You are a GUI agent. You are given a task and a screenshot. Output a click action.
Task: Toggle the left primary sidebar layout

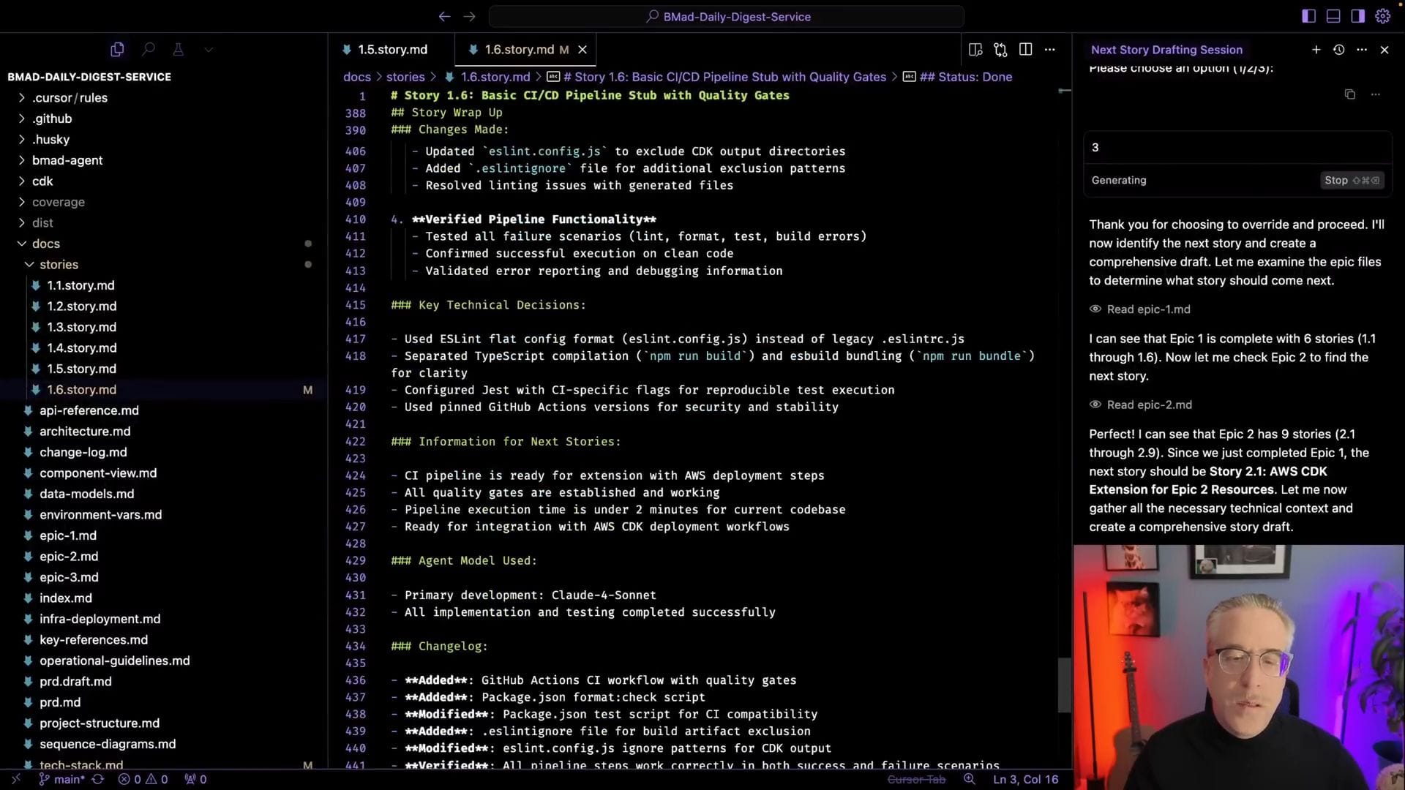1308,16
